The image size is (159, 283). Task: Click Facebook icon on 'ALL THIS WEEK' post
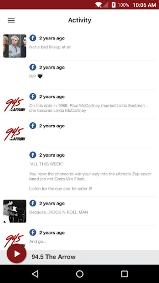[x=33, y=155]
